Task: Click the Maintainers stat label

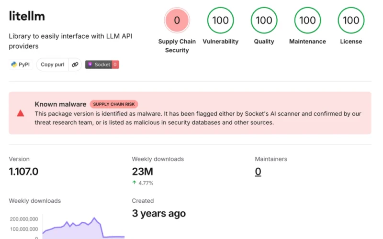Action: (271, 159)
